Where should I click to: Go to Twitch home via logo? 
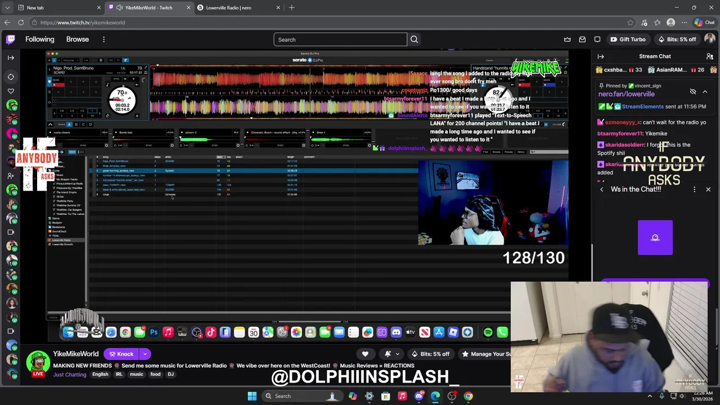pos(11,39)
